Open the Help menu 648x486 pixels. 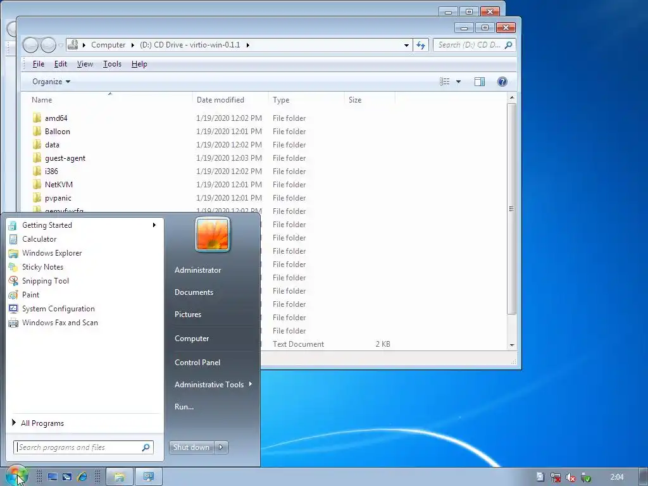139,64
